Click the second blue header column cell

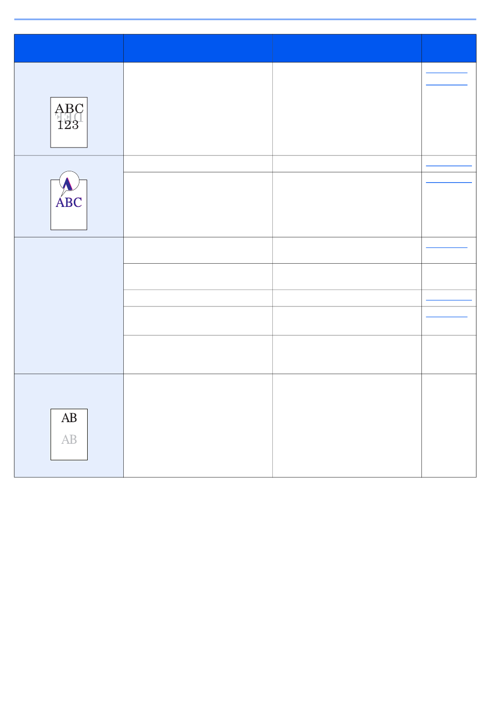(198, 49)
